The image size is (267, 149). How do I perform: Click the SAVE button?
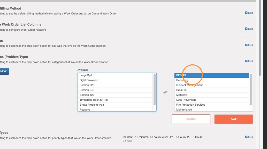(x=233, y=119)
